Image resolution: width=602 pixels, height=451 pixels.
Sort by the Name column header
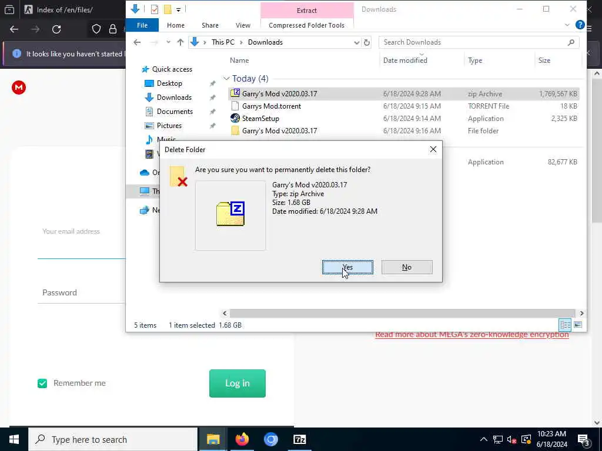coord(239,60)
